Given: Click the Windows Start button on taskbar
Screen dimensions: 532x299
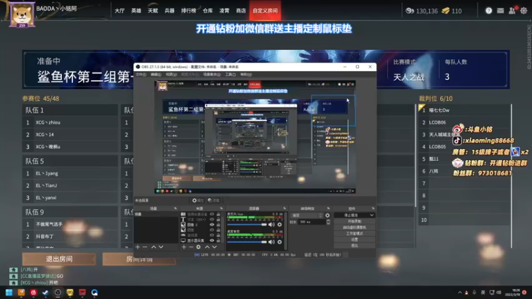Looking at the screenshot, I should pyautogui.click(x=9, y=292).
